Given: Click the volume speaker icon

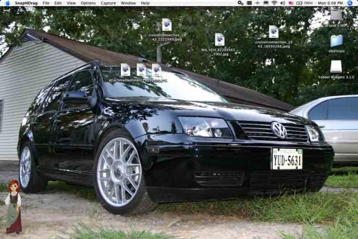Looking at the screenshot, I should 282,3.
